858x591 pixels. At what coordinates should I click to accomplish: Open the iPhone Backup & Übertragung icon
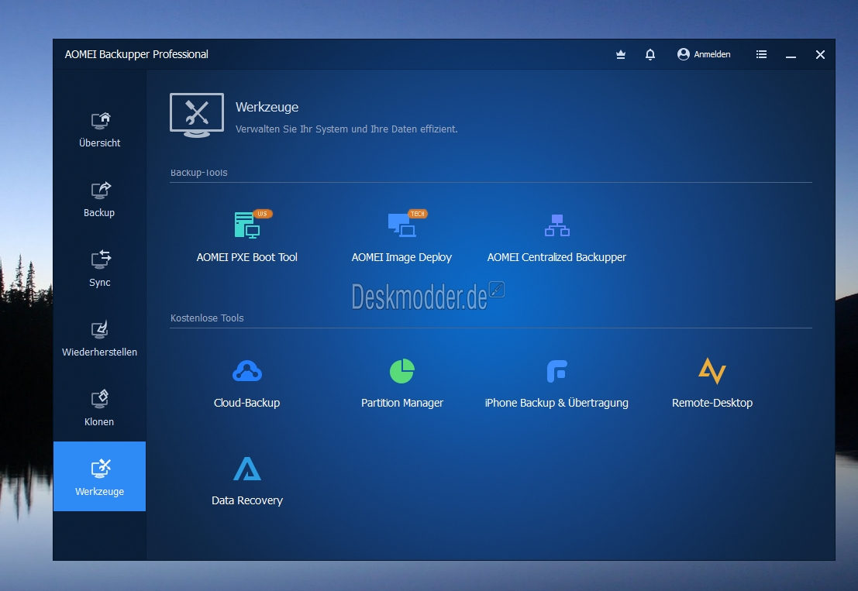[557, 371]
